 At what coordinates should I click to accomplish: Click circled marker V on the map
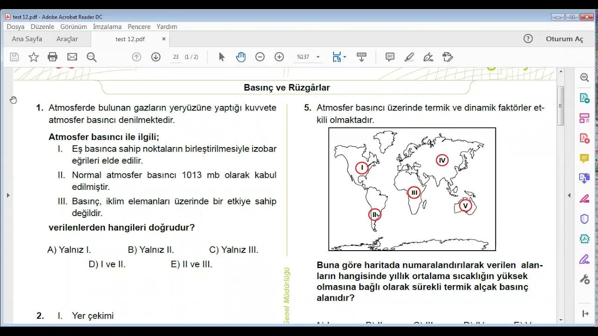465,205
